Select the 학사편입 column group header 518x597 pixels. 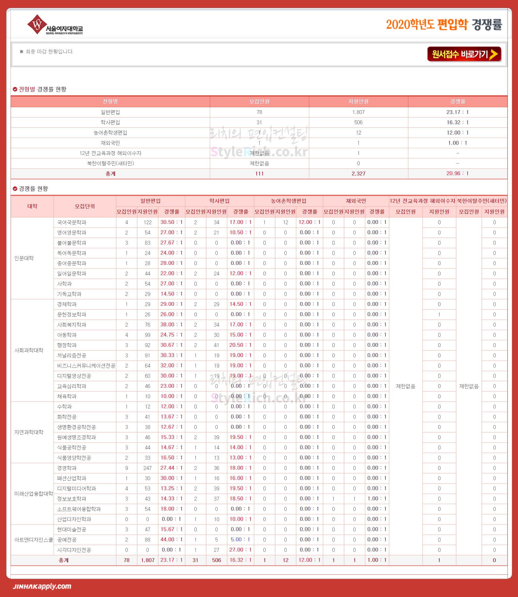click(219, 201)
